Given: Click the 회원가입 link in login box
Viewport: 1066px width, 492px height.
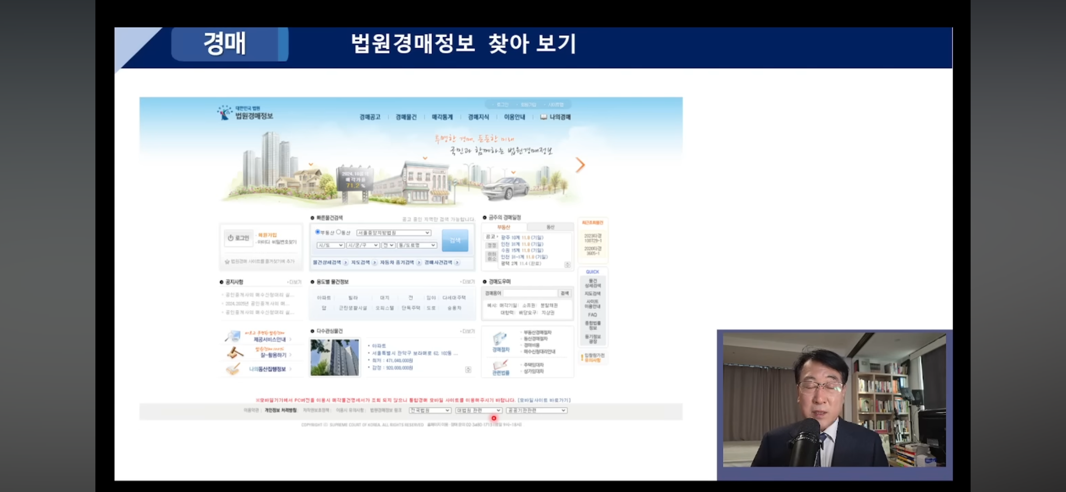Looking at the screenshot, I should (267, 235).
